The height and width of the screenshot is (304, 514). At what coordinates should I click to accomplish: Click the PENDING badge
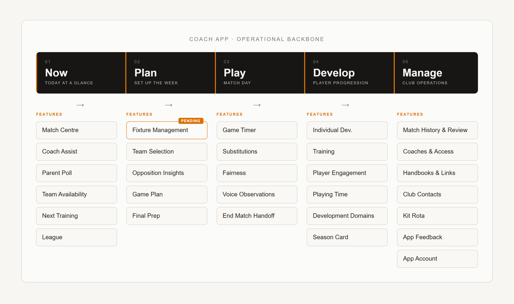click(191, 121)
